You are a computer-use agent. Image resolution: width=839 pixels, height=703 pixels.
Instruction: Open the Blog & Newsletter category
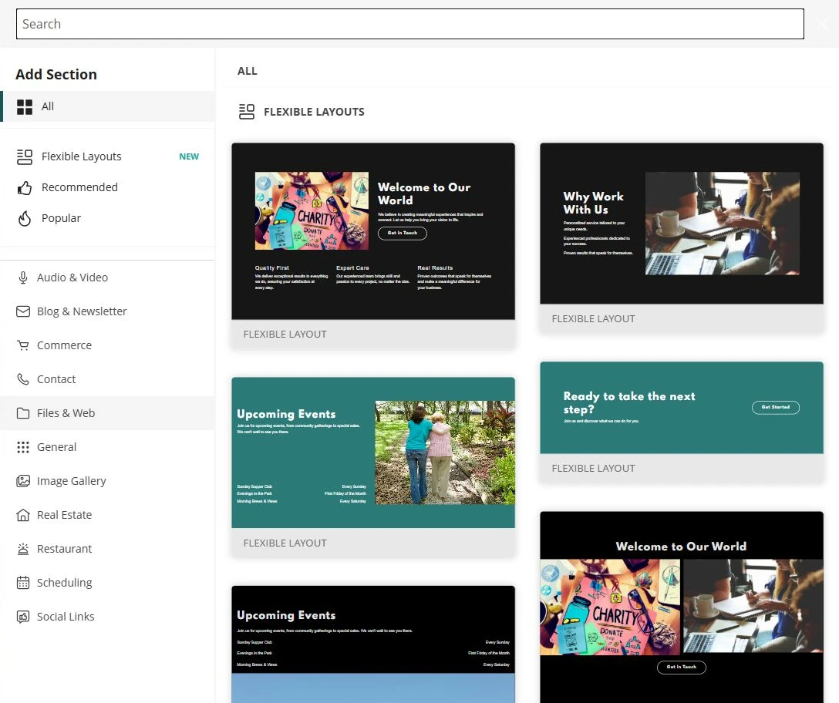tap(107, 311)
